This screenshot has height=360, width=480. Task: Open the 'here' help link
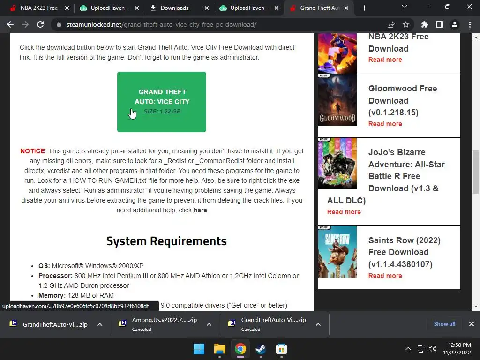click(x=200, y=210)
